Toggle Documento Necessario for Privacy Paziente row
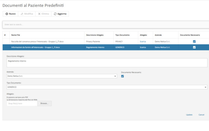The height and width of the screenshot is (131, 209). click(194, 41)
